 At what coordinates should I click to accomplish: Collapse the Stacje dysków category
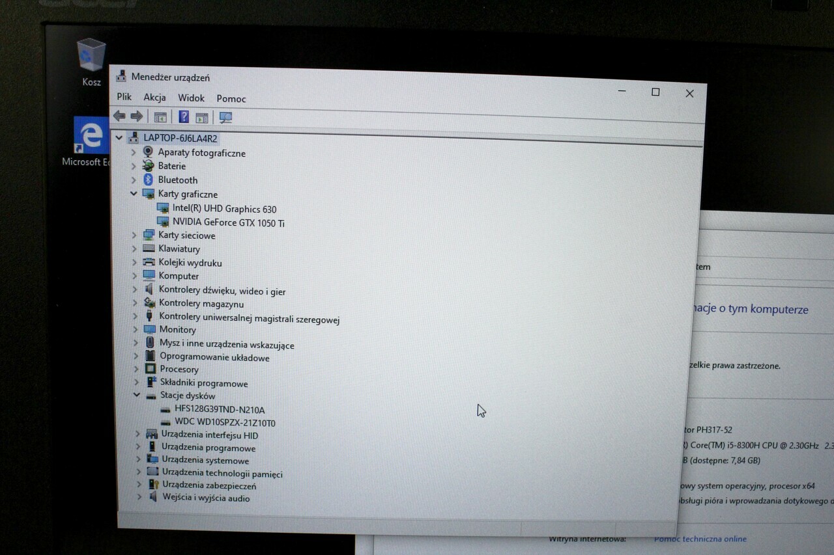coord(136,394)
